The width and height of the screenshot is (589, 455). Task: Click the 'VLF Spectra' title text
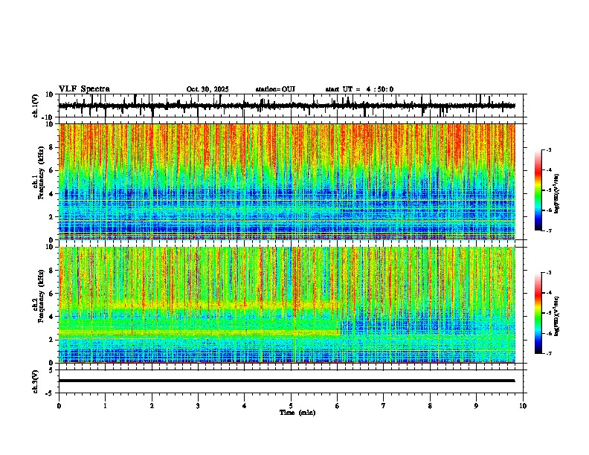84,89
